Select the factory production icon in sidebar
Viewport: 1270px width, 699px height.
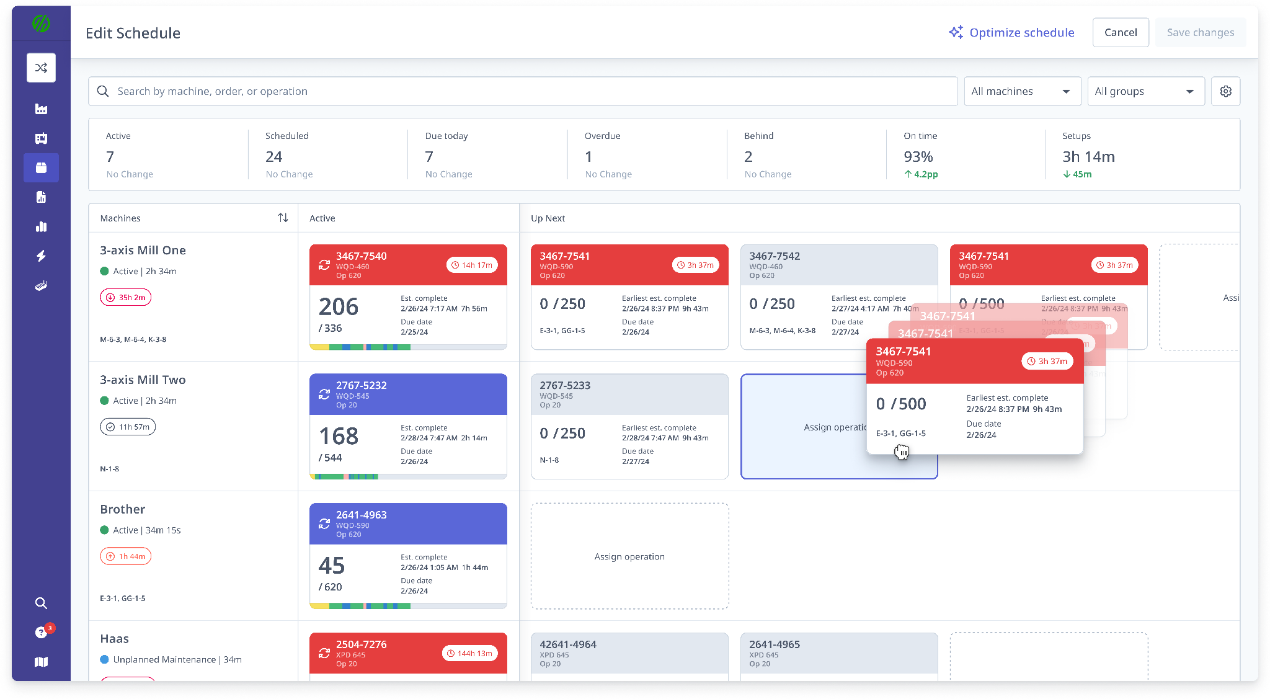point(41,109)
